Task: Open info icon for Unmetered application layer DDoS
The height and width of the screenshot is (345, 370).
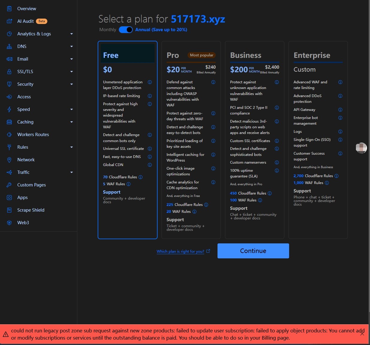Action: (150, 82)
